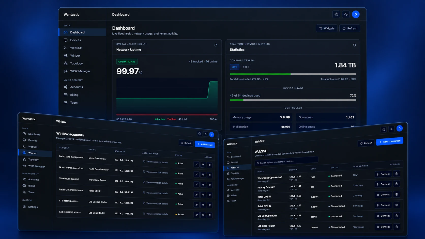Open Devices in main Dashboard sidebar
This screenshot has height=239, width=425.
(x=82, y=40)
